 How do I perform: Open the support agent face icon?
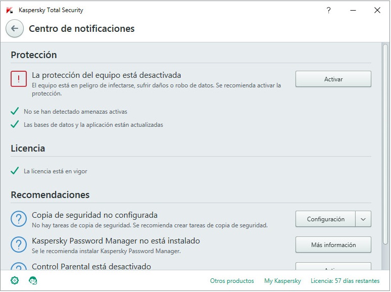[x=33, y=280]
